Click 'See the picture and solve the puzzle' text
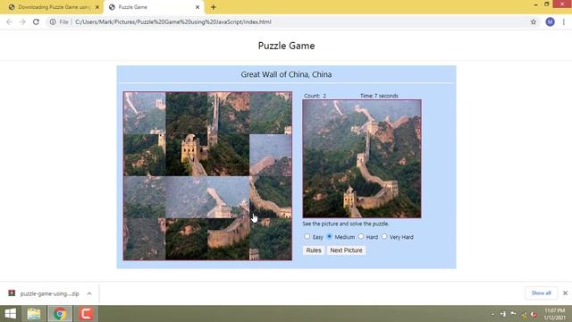 (346, 224)
